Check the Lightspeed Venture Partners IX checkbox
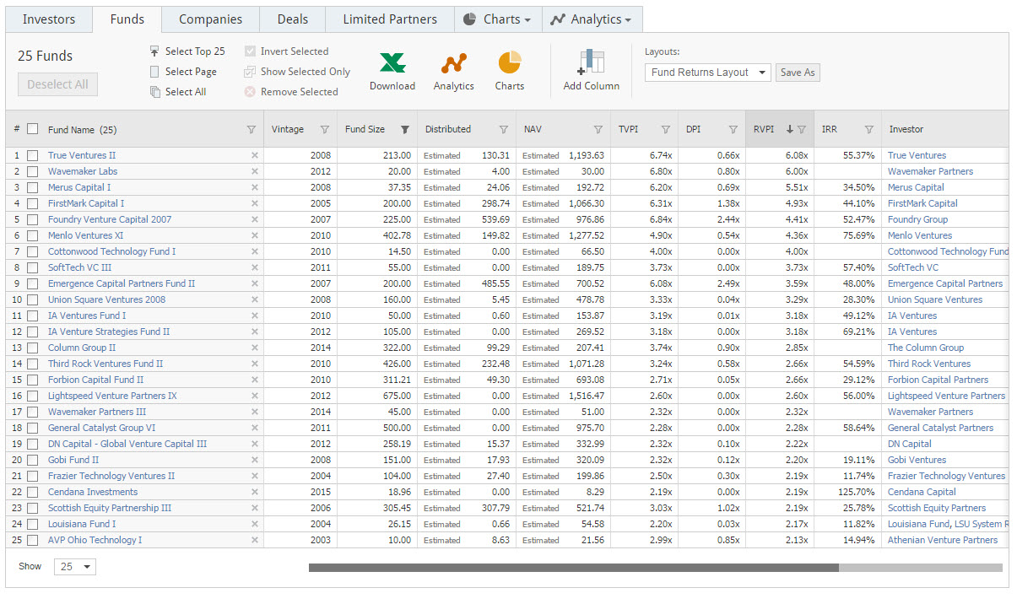1017x604 pixels. click(33, 396)
